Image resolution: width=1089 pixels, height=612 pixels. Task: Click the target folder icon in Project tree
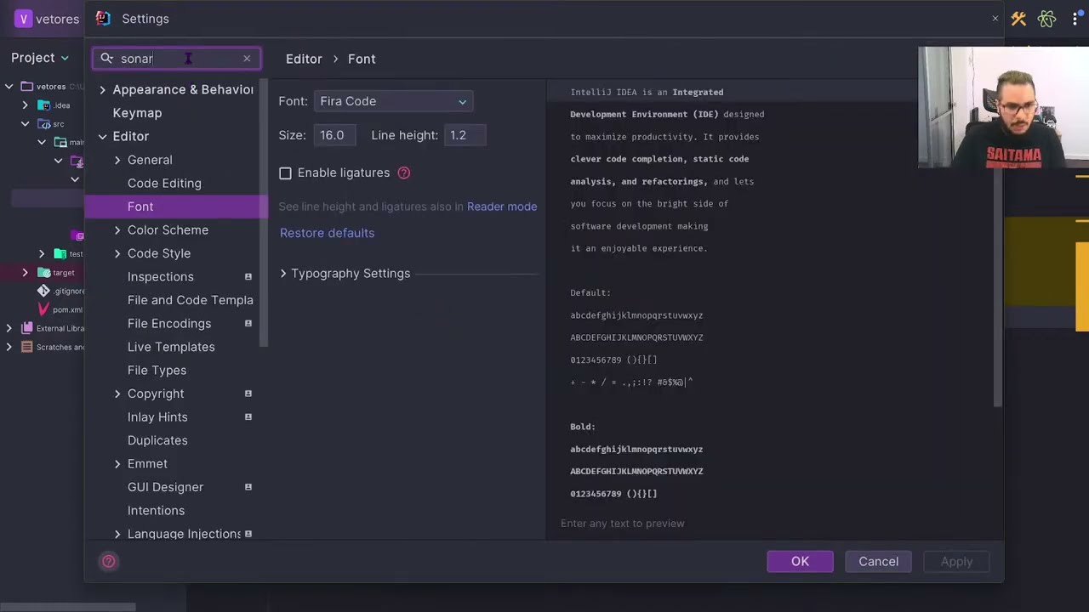[x=43, y=273]
